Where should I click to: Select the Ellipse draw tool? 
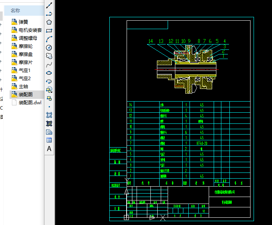click(49, 73)
